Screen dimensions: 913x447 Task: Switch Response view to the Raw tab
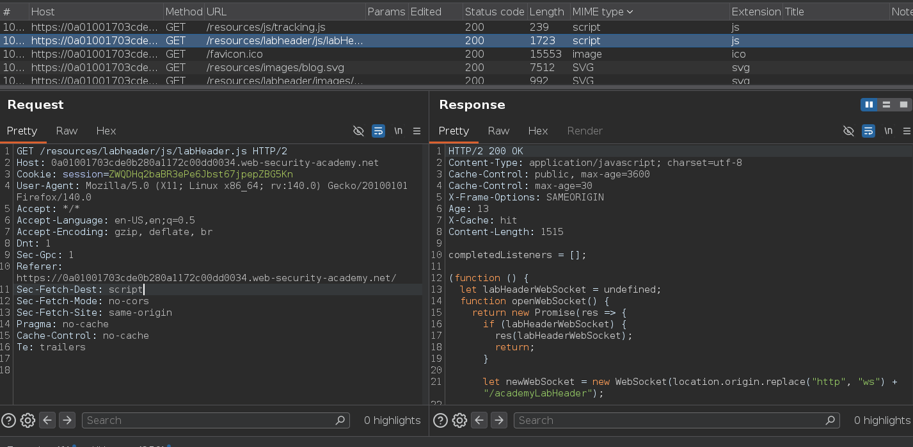(x=498, y=131)
